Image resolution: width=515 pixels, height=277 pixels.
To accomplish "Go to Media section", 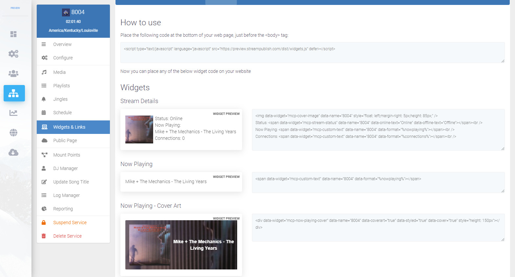I will [x=73, y=72].
